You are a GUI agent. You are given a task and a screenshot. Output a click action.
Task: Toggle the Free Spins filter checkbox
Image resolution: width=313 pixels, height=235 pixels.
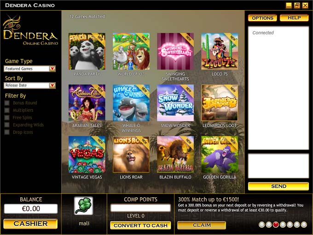pyautogui.click(x=7, y=118)
